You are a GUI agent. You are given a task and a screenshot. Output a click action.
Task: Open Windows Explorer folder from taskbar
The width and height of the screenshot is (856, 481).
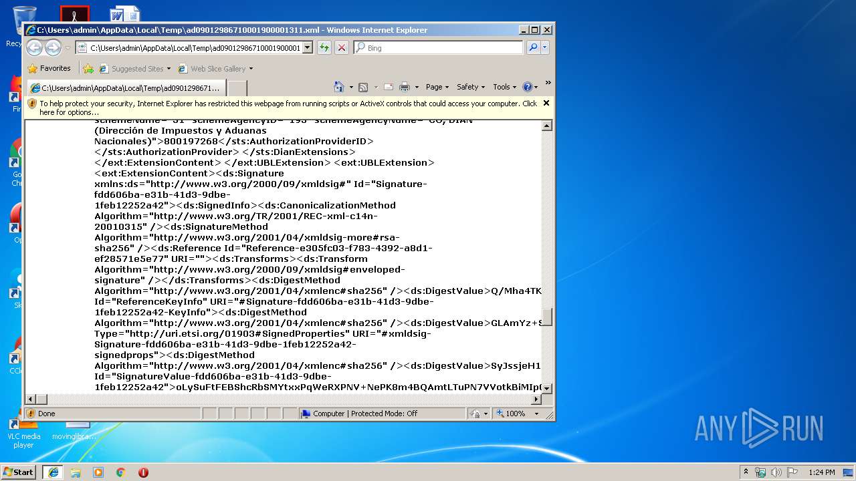[76, 472]
